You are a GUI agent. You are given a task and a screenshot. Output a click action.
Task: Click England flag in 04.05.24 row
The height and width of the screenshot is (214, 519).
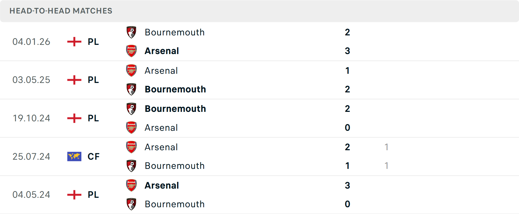click(74, 195)
